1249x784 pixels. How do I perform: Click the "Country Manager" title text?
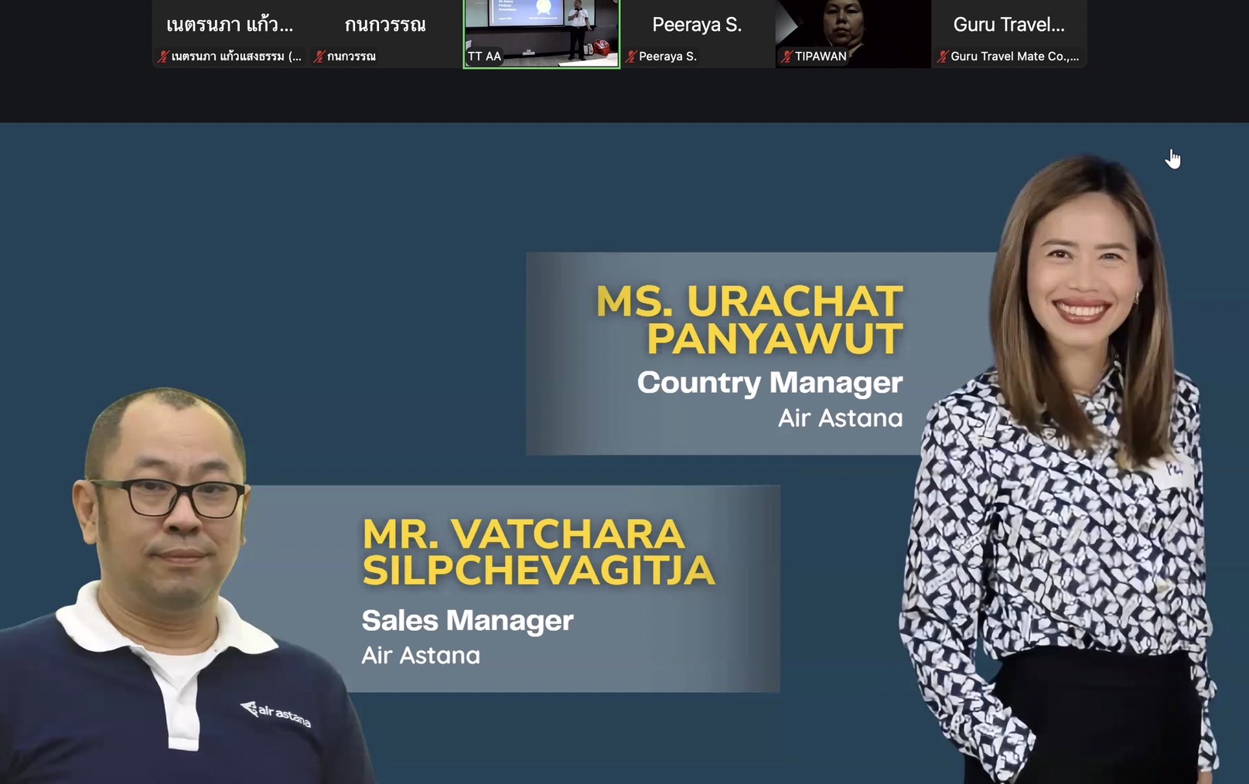coord(770,383)
